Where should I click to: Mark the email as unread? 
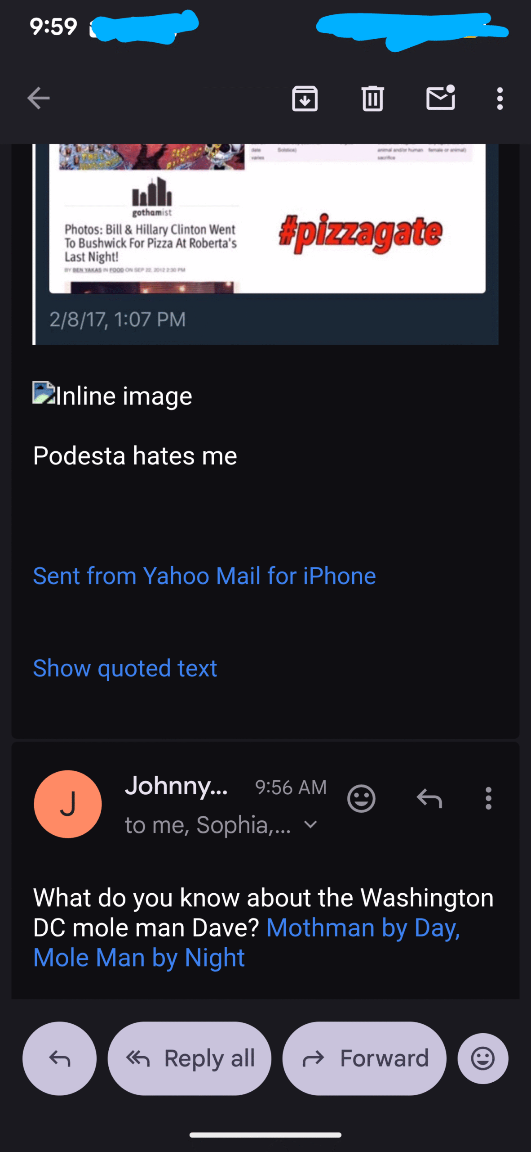440,98
